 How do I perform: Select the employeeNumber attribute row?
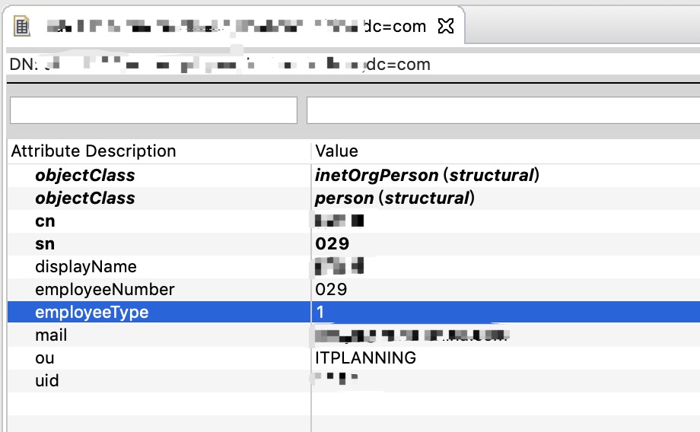(x=354, y=289)
